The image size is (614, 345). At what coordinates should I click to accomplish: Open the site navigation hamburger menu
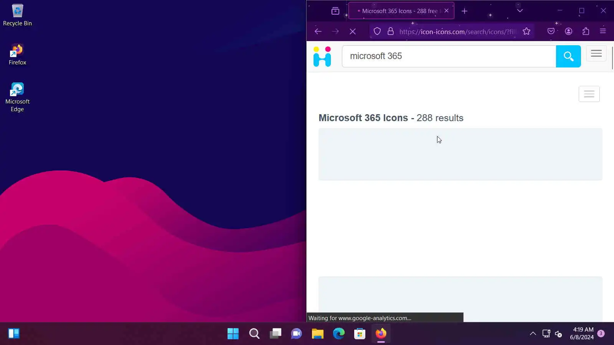[x=596, y=54]
